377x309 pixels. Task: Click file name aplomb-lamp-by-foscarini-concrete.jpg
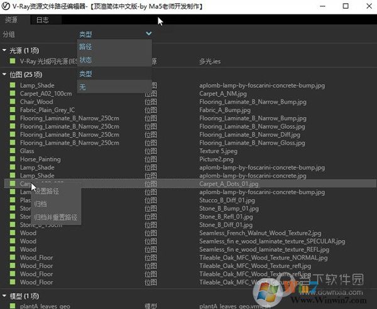[x=253, y=175]
